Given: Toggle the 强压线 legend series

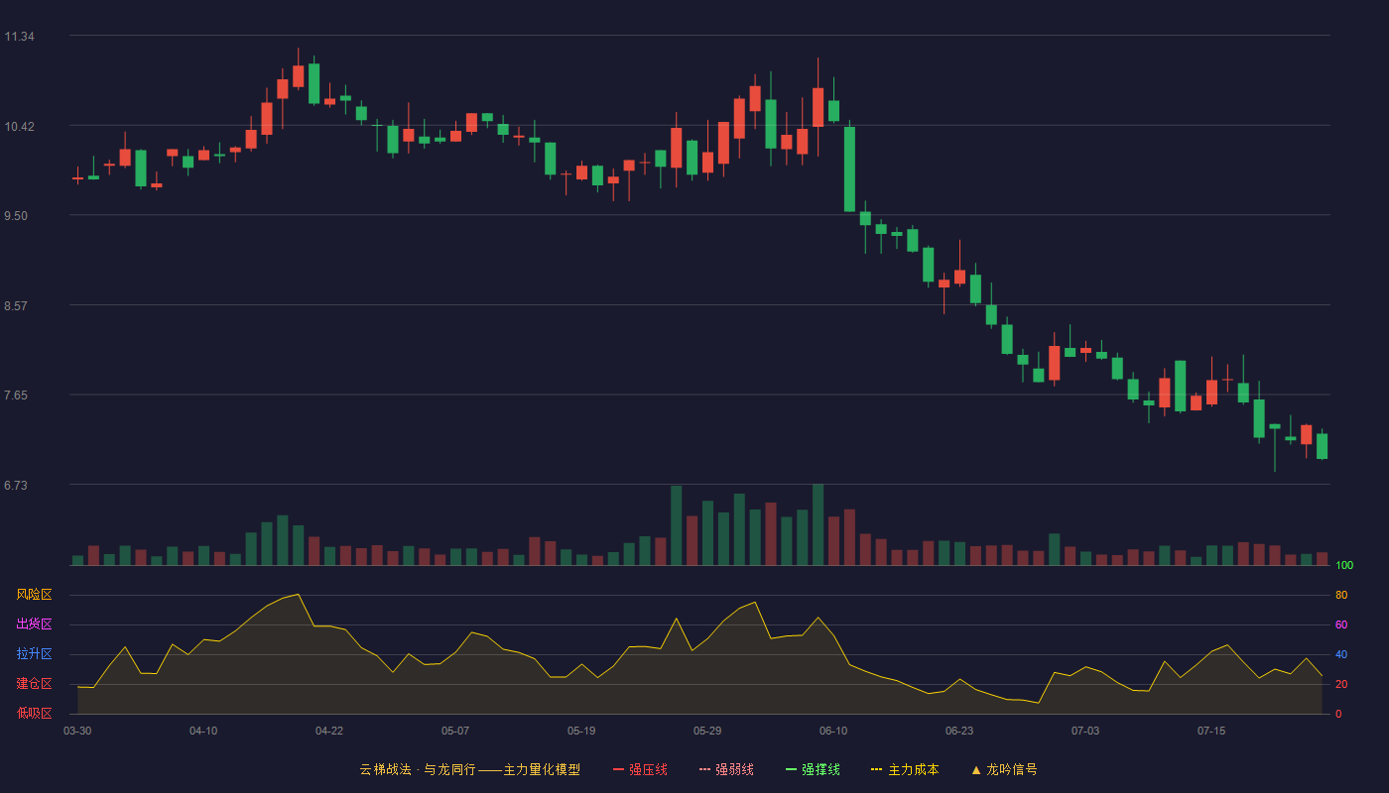Looking at the screenshot, I should point(640,769).
